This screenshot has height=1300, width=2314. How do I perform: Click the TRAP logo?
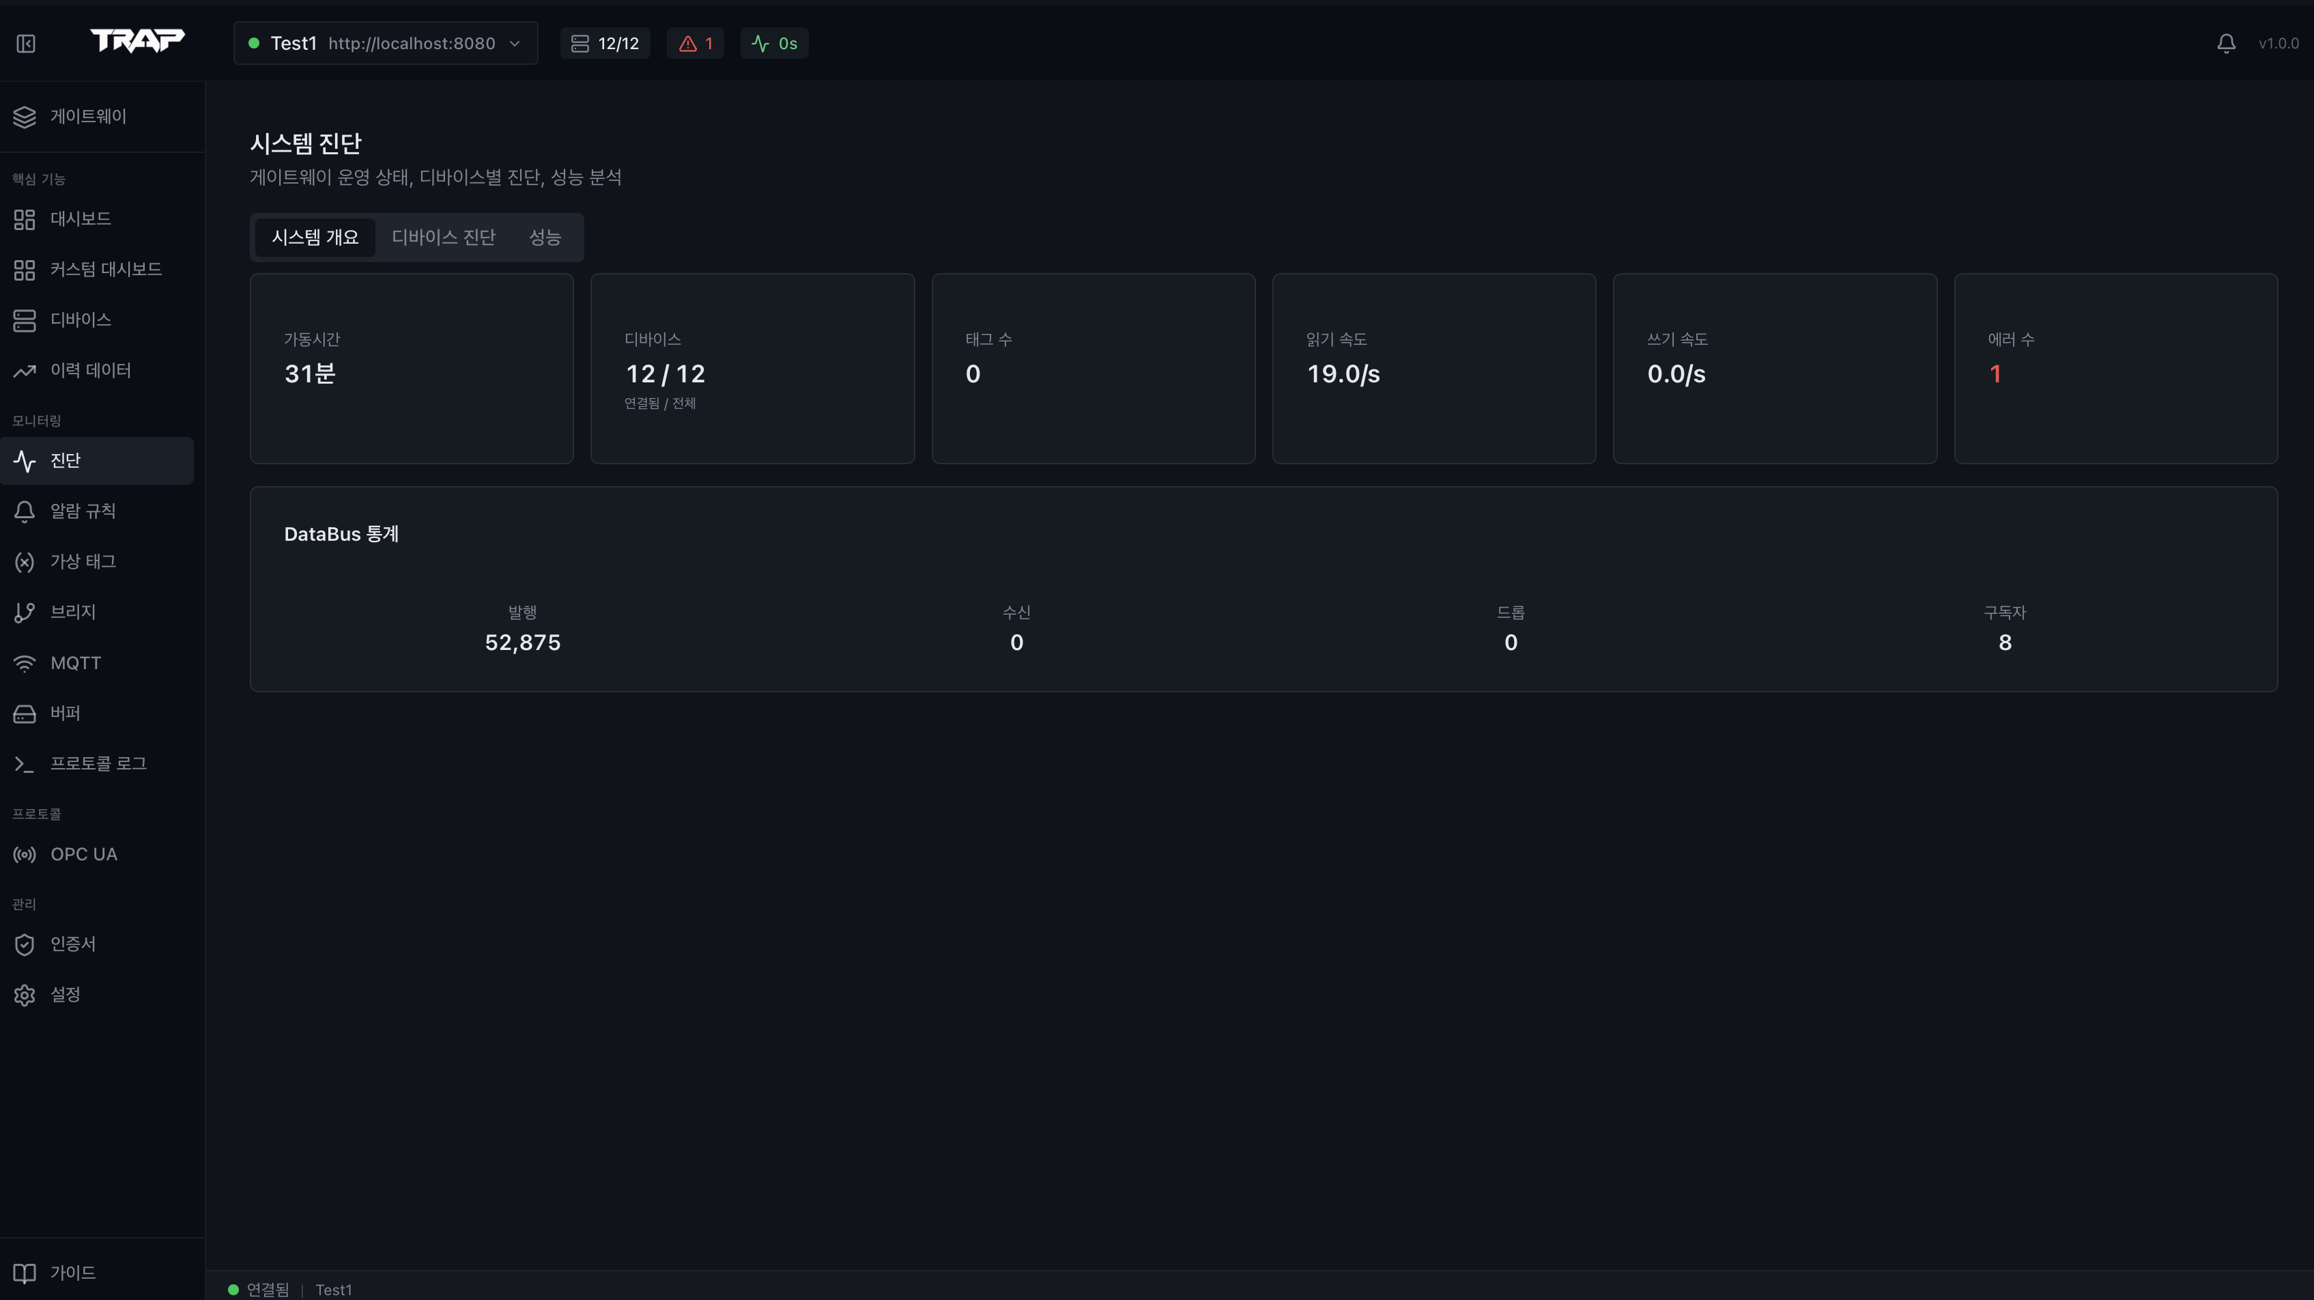[x=137, y=42]
